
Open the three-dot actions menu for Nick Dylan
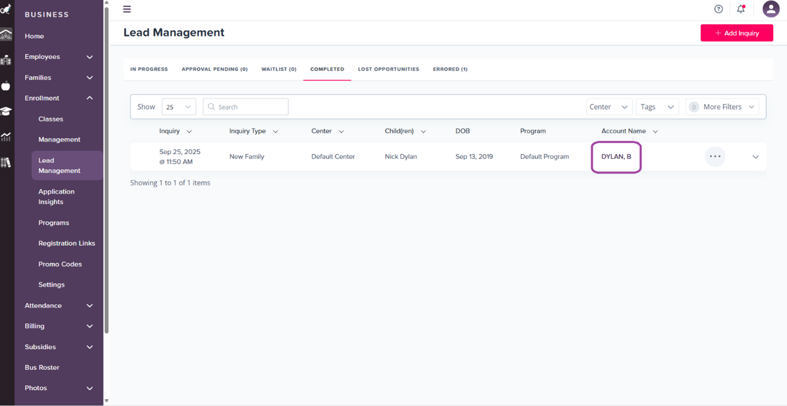tap(715, 156)
